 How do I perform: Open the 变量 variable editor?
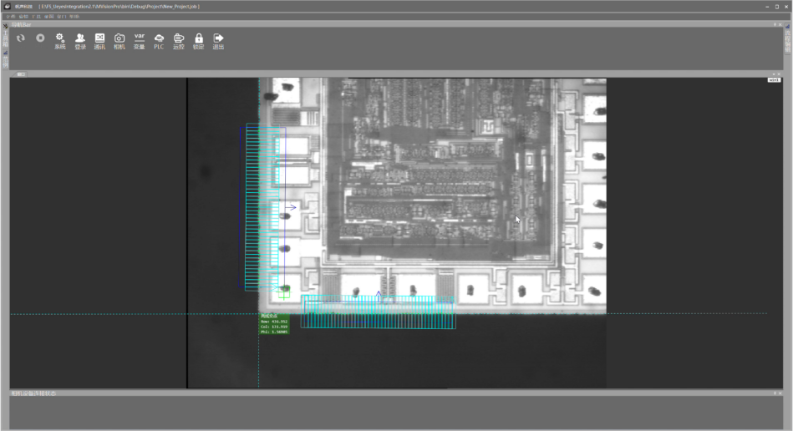click(x=140, y=41)
